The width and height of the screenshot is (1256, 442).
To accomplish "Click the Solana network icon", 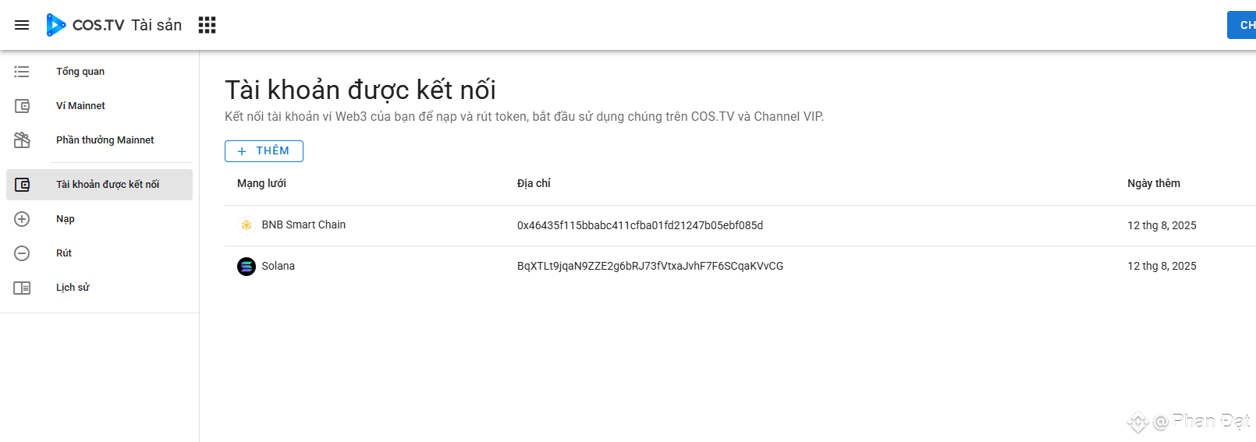I will (247, 267).
